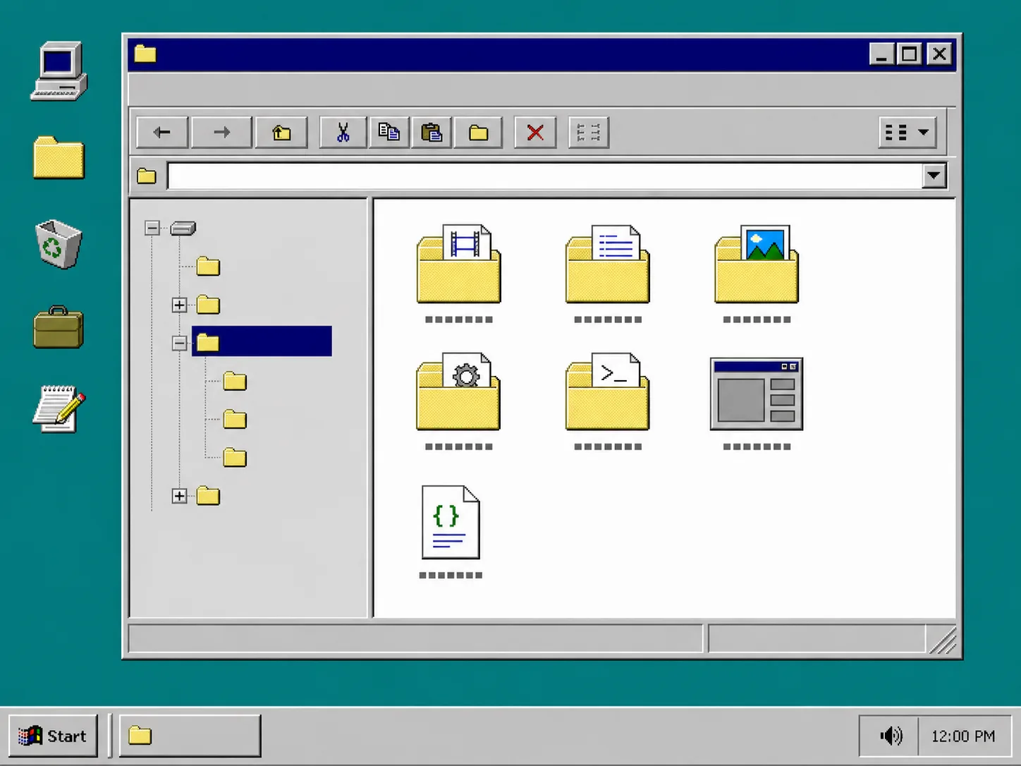The height and width of the screenshot is (766, 1021).
Task: Select middle subfolder of highlighted folder
Action: [x=235, y=420]
